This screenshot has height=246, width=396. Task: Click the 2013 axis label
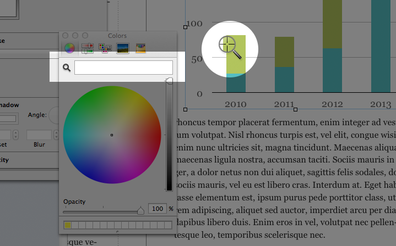click(379, 104)
